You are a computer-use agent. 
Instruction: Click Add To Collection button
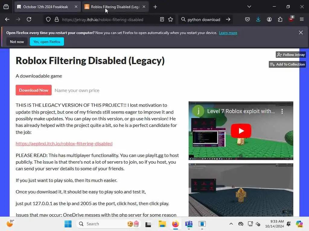click(287, 64)
